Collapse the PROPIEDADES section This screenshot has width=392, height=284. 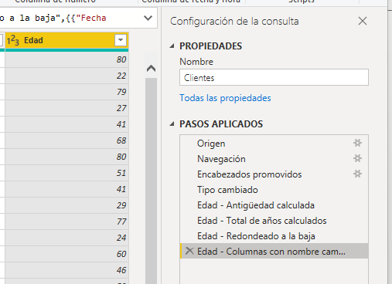pos(172,46)
